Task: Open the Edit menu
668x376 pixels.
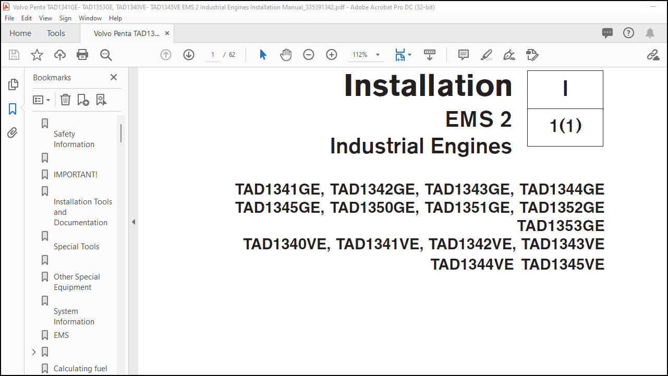Action: point(27,18)
